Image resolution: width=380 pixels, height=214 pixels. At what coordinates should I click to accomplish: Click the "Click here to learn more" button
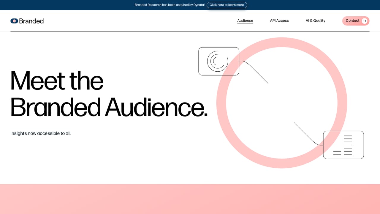click(227, 5)
